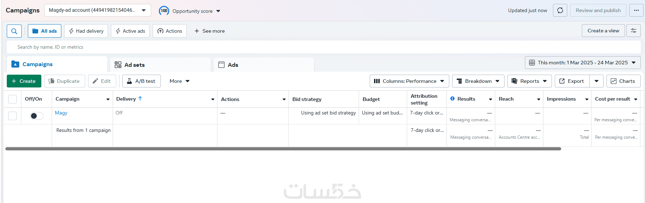Expand the Columns: Performance dropdown
The width and height of the screenshot is (645, 203).
click(409, 81)
